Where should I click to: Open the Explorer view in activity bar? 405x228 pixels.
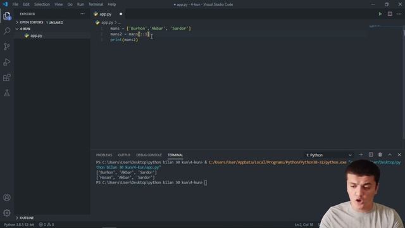7,16
